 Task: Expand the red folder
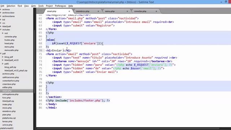pyautogui.click(x=3, y=33)
